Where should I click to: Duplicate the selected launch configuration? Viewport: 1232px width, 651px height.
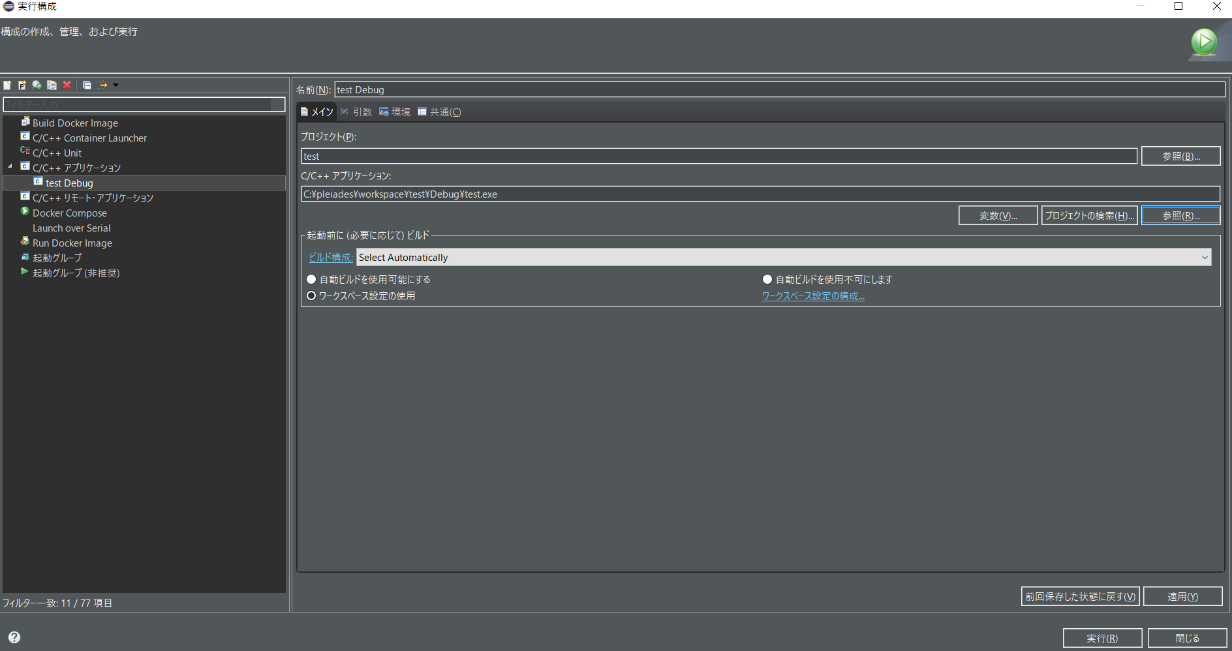pos(52,85)
